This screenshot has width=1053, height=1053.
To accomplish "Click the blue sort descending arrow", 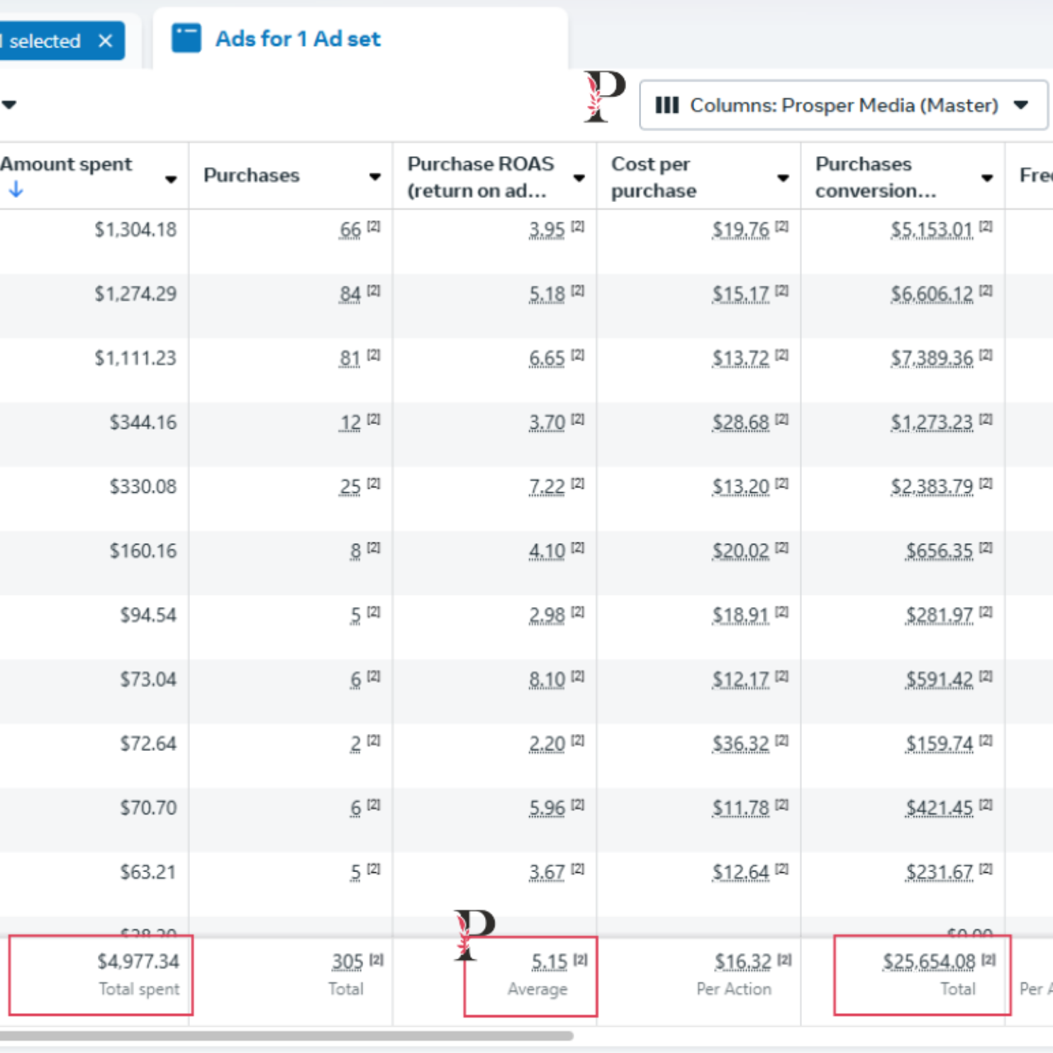I will (16, 190).
